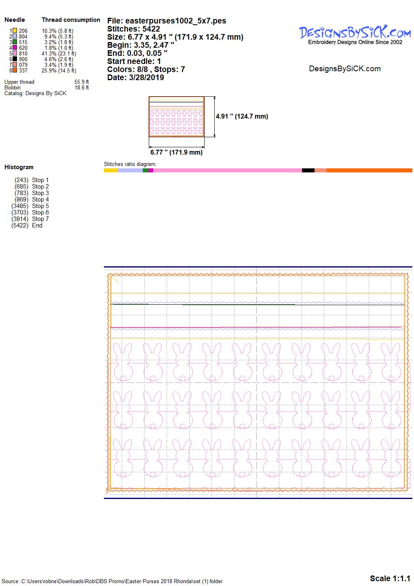The height and width of the screenshot is (586, 414).
Task: Pick the salmon needle 7 swatch (079)
Action: (15, 64)
